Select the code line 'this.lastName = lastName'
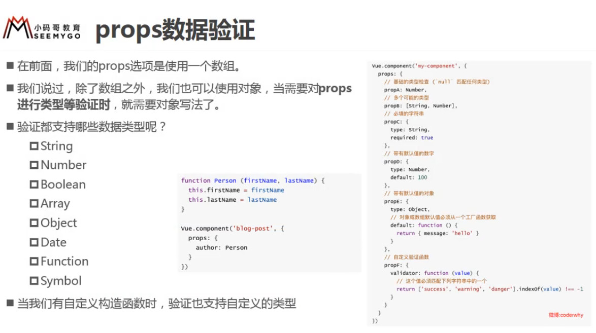This screenshot has width=596, height=333. click(x=232, y=199)
